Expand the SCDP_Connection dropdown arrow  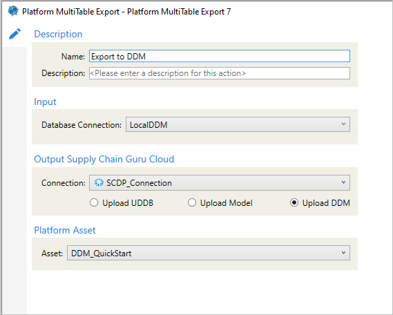click(343, 182)
